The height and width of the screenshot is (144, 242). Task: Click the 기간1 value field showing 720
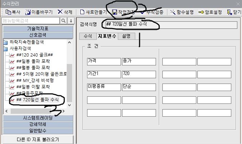point(138,74)
